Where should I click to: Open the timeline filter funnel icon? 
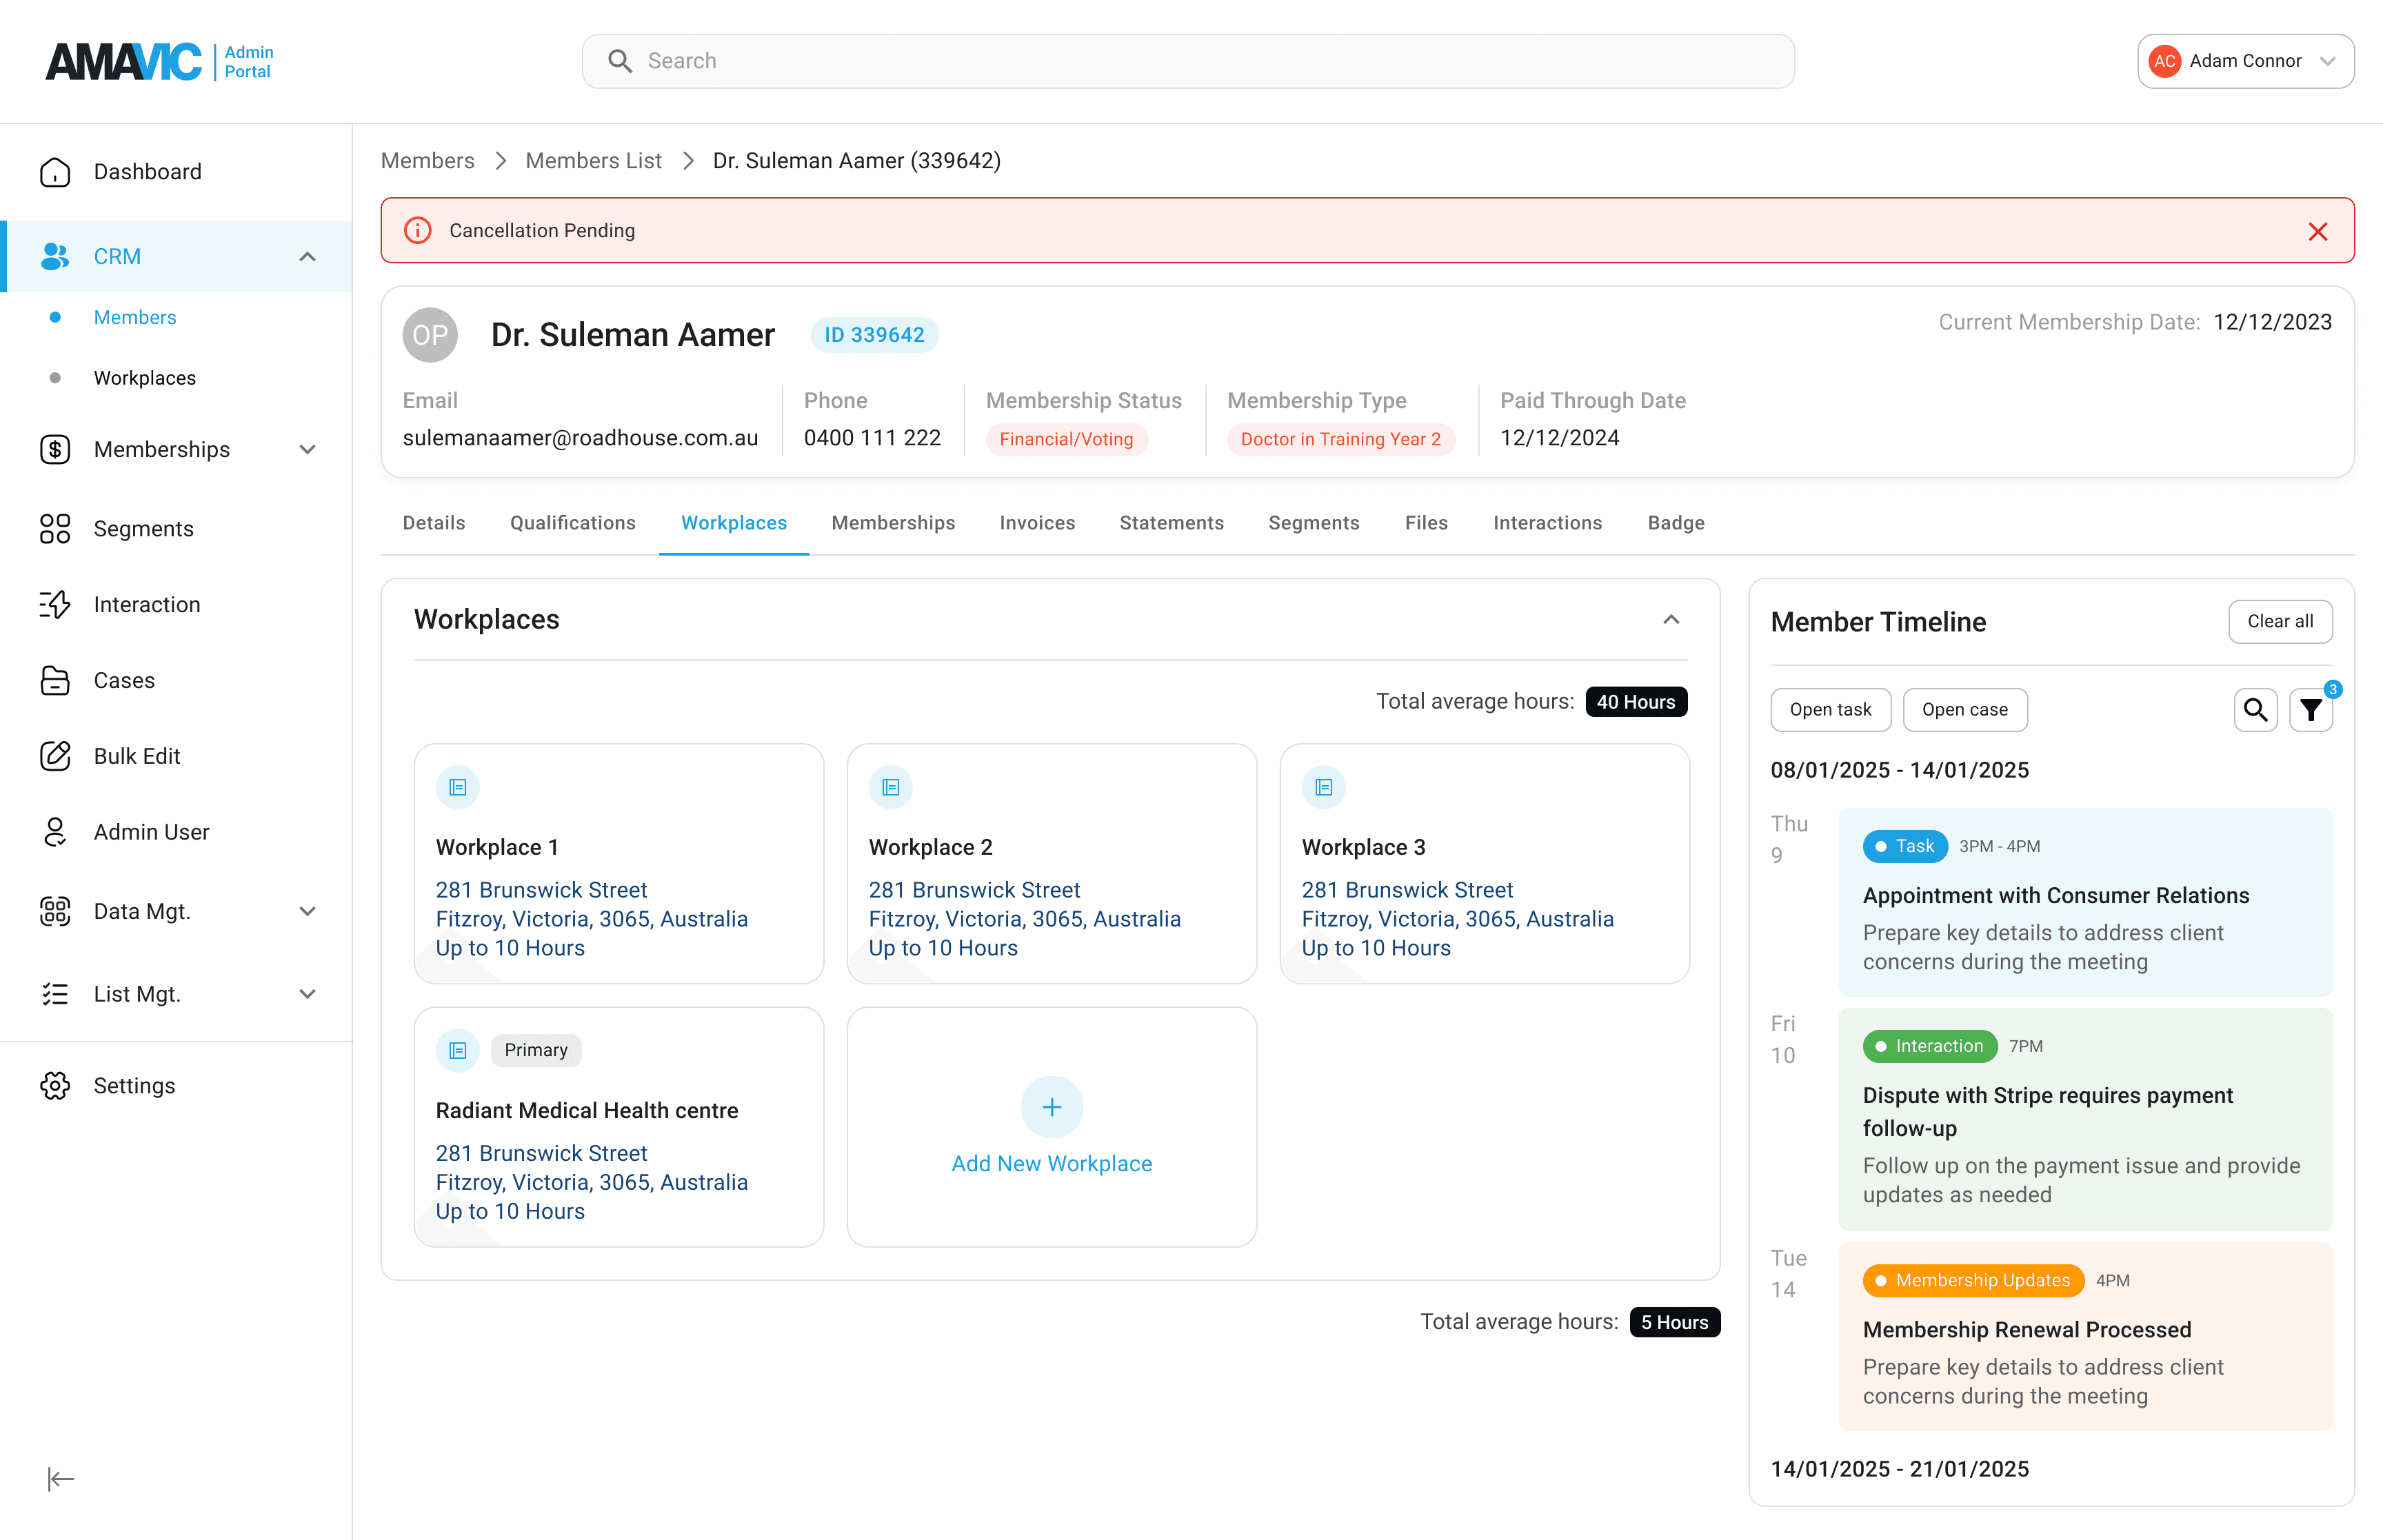(2310, 710)
